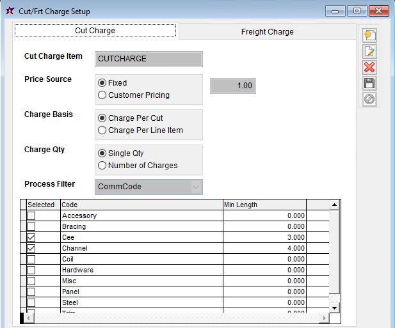Screen dimensions: 395x328
Task: Click Min Length 0.000 for Hardware
Action: tap(265, 270)
